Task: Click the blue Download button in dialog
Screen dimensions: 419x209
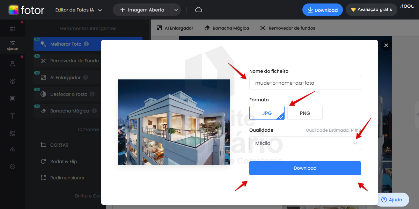Action: point(305,168)
